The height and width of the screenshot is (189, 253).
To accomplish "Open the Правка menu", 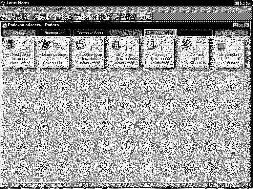I will [x=24, y=9].
